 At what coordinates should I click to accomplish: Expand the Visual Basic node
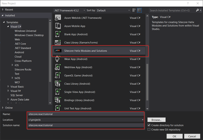(x=8, y=86)
